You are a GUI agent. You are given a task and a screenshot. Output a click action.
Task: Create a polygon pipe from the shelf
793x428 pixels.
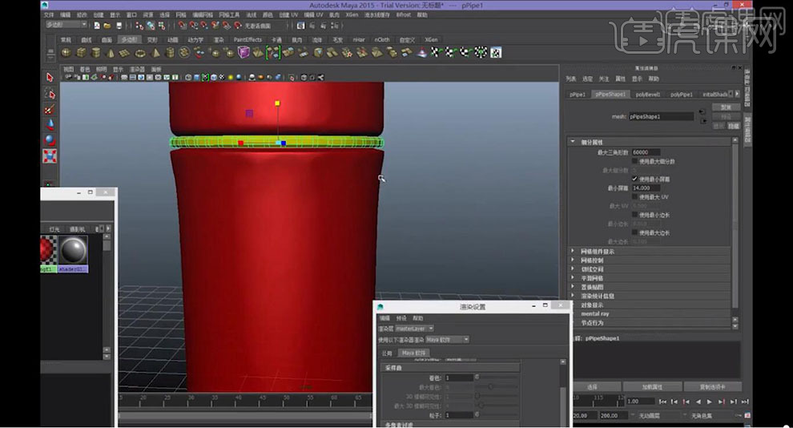point(170,53)
